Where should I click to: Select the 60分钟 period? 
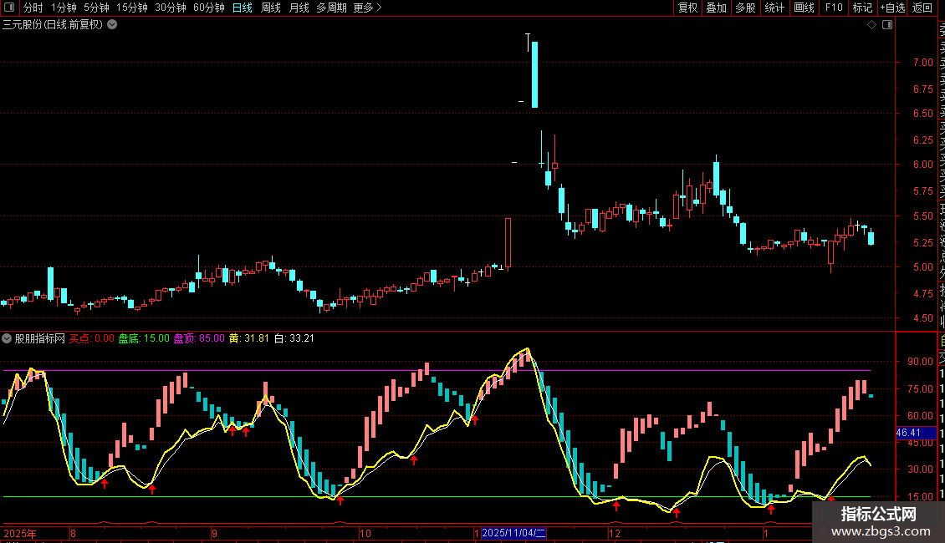pyautogui.click(x=209, y=8)
